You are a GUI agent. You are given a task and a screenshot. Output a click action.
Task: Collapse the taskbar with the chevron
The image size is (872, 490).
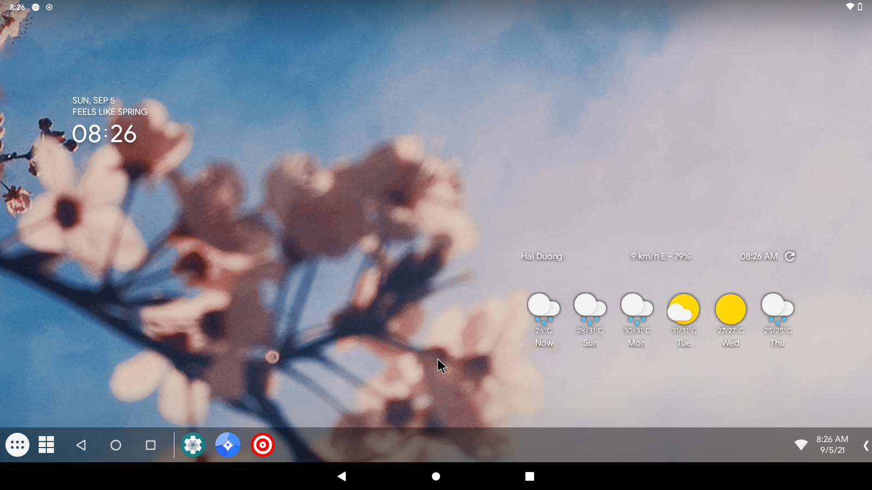tap(865, 445)
